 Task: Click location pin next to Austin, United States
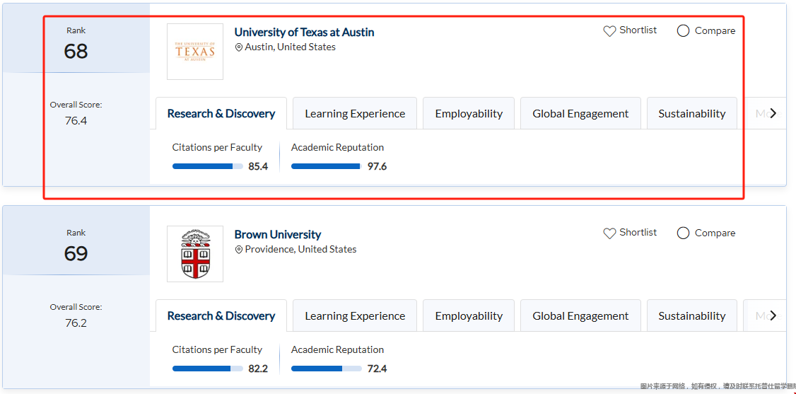click(239, 47)
